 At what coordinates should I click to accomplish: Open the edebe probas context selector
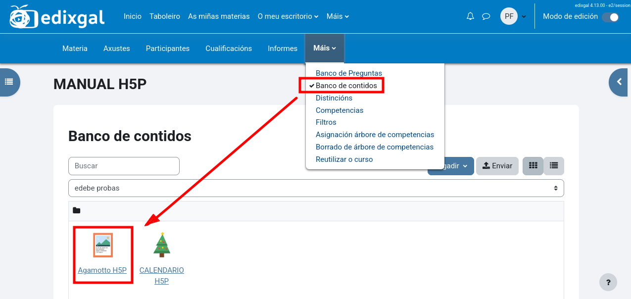coord(316,188)
